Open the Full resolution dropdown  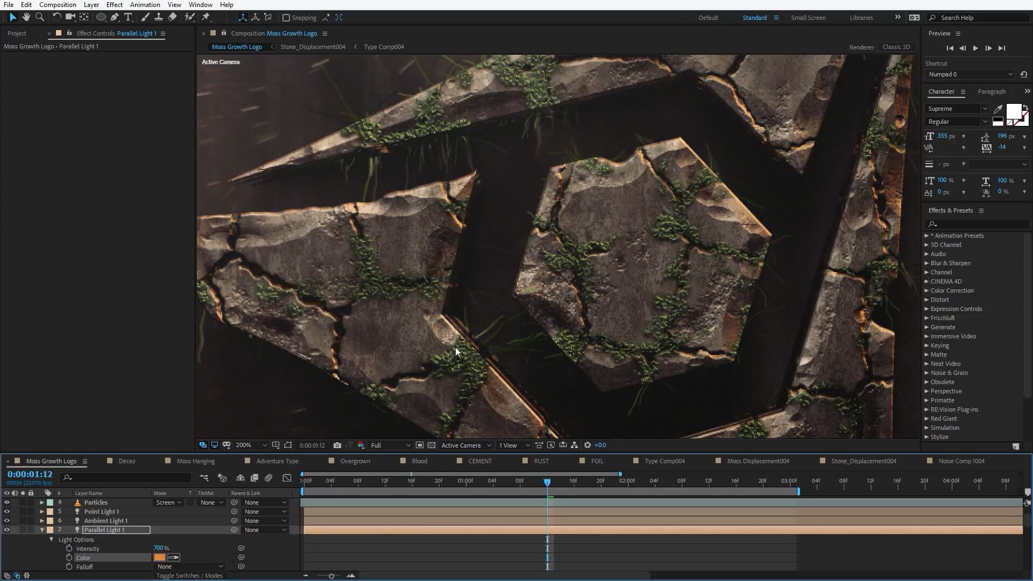[x=391, y=445]
